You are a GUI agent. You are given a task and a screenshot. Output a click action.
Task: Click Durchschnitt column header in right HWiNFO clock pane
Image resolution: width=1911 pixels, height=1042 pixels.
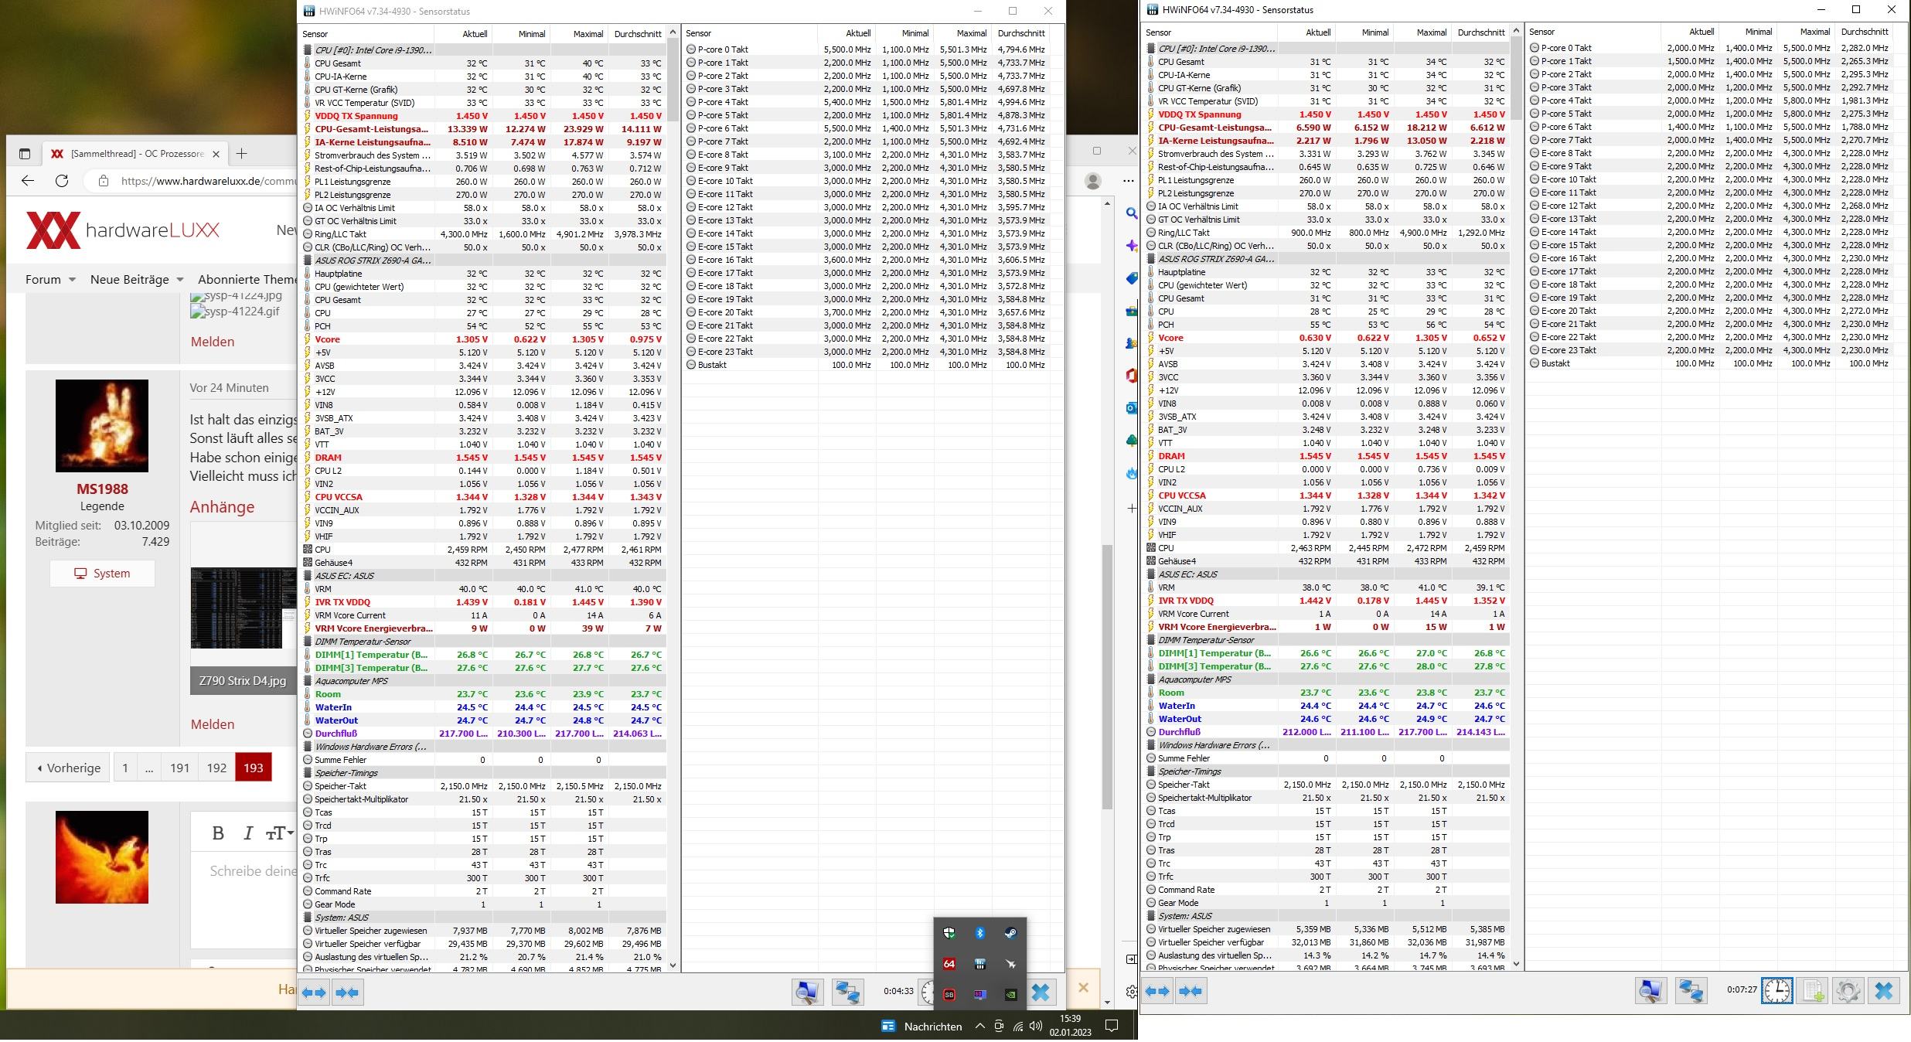click(1865, 32)
